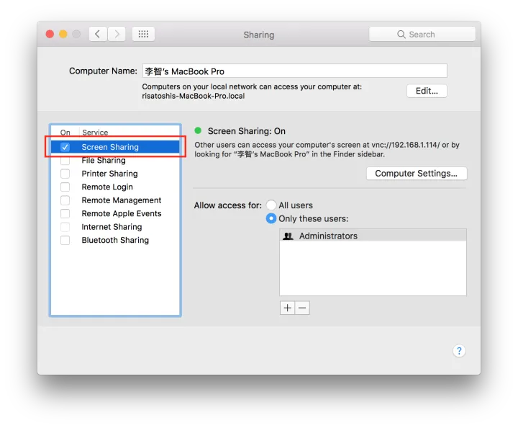Select the Remote Management service label
The image size is (518, 428).
click(122, 200)
